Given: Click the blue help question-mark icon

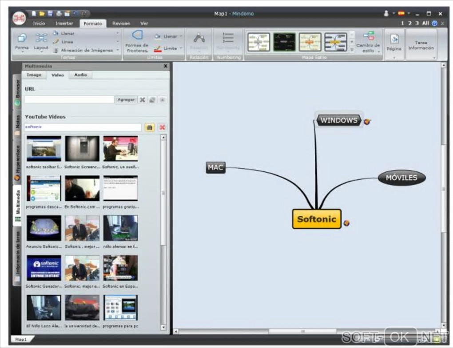Looking at the screenshot, I should (434, 24).
